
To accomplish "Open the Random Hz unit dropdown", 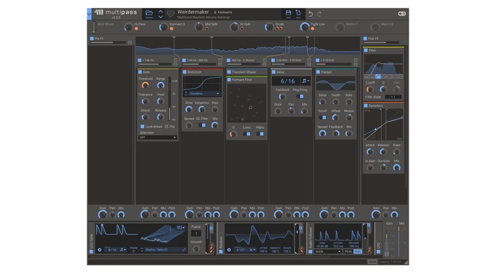I will 252,250.
